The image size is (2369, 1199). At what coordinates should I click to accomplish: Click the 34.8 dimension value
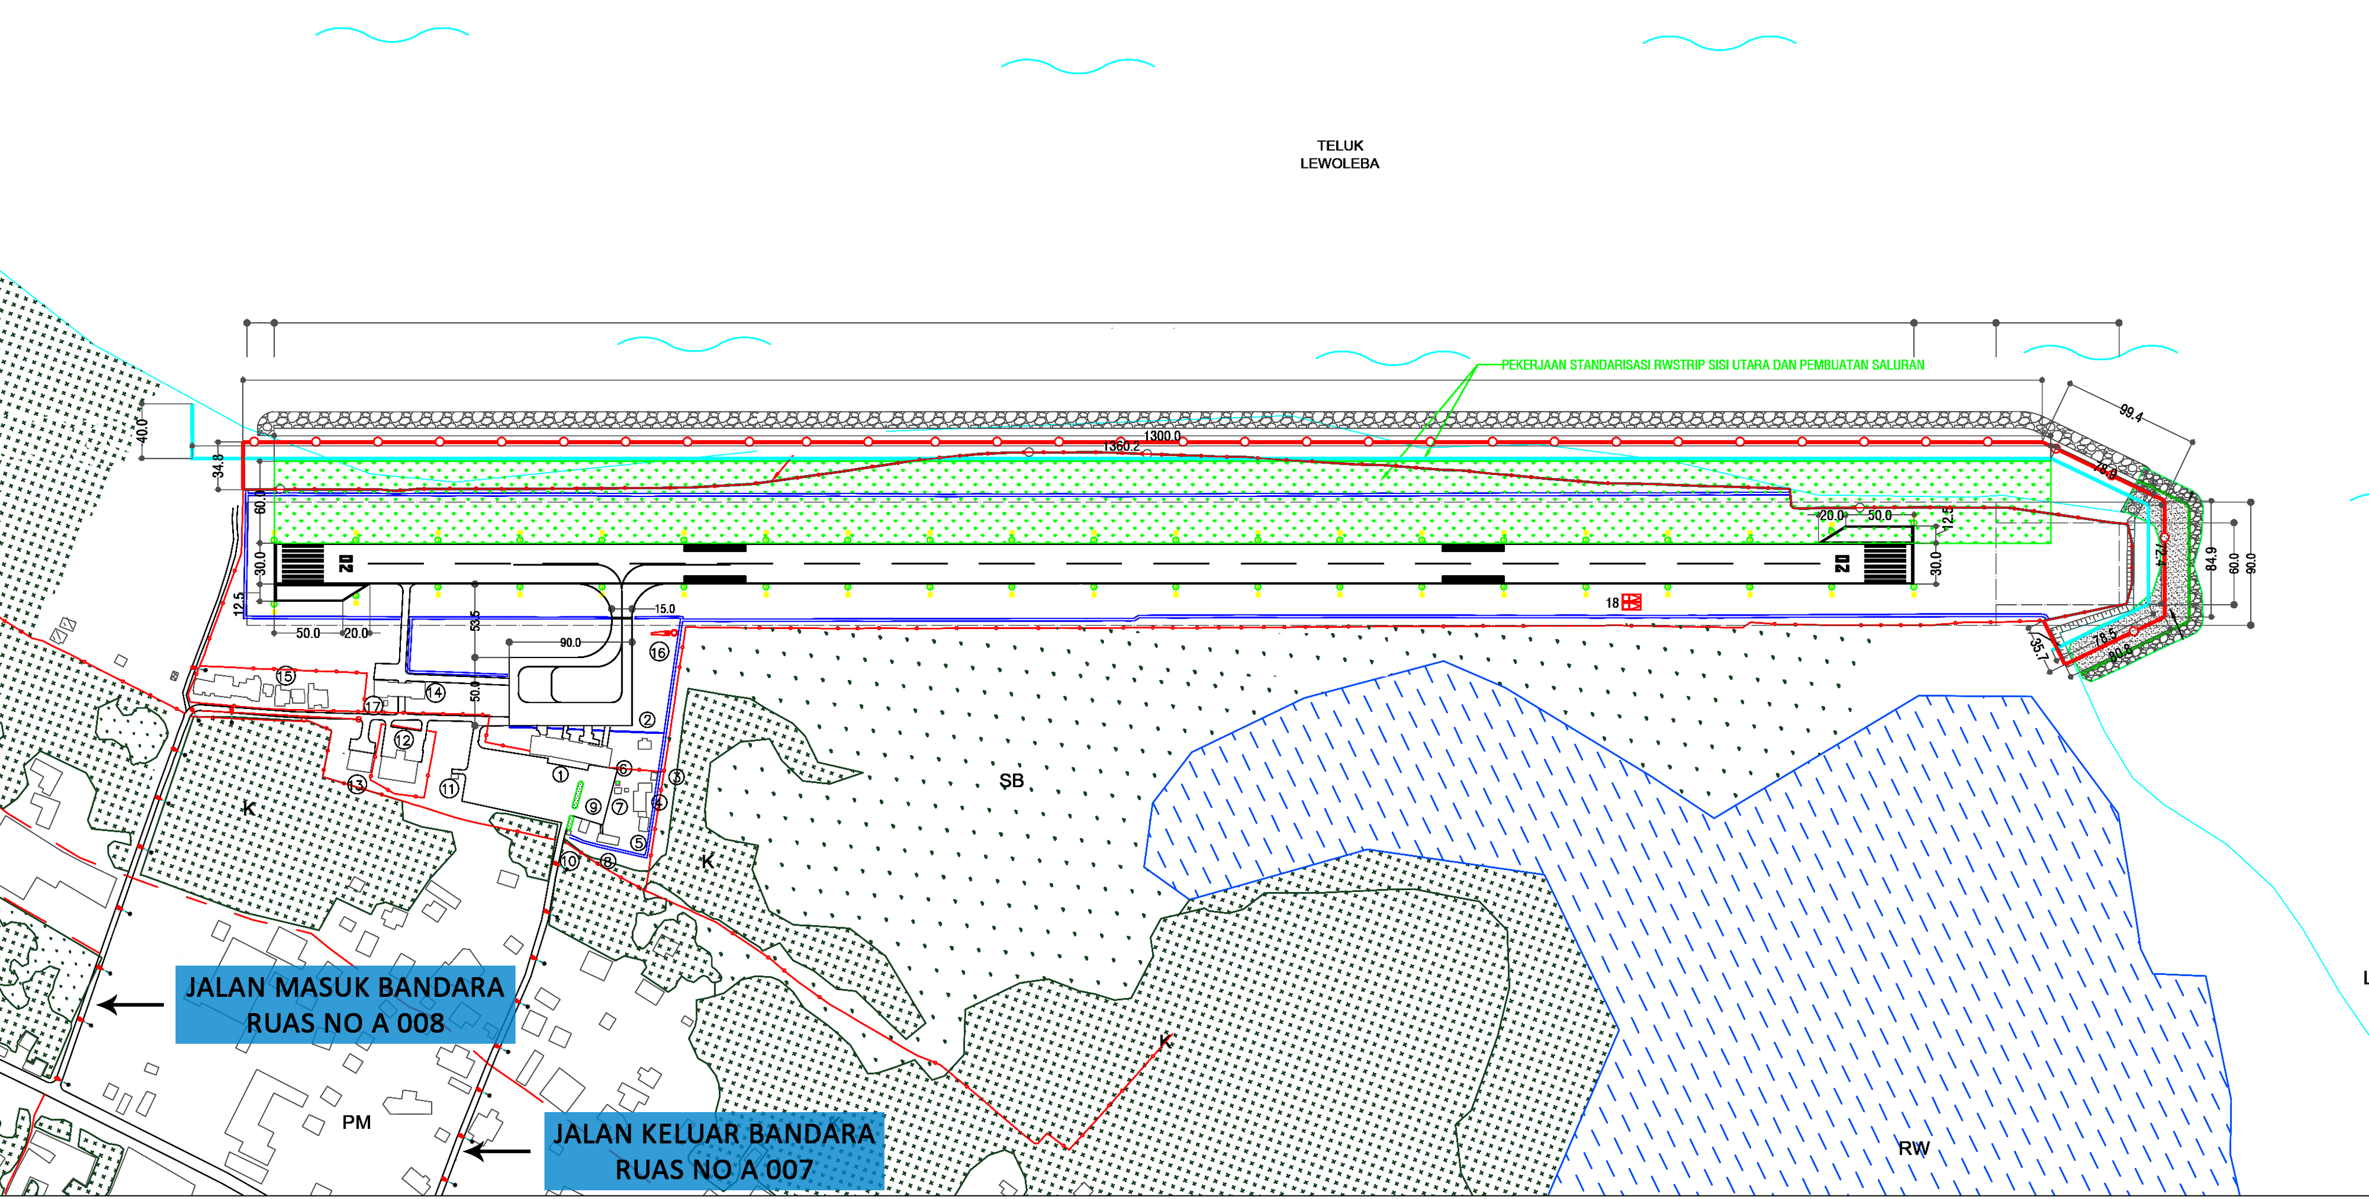pyautogui.click(x=218, y=466)
